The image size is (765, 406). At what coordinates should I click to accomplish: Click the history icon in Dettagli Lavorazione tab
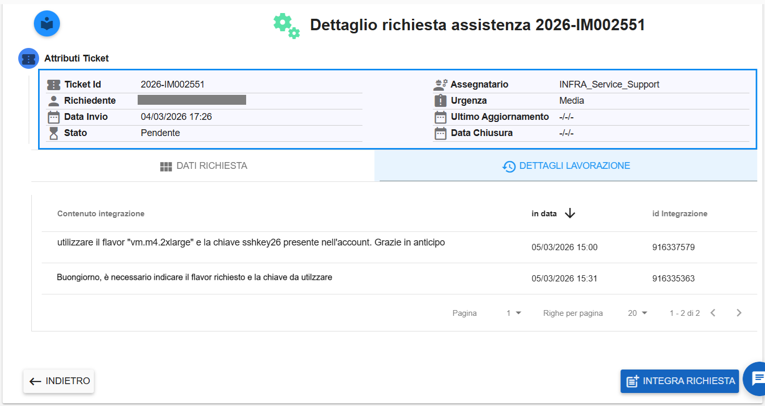point(509,166)
